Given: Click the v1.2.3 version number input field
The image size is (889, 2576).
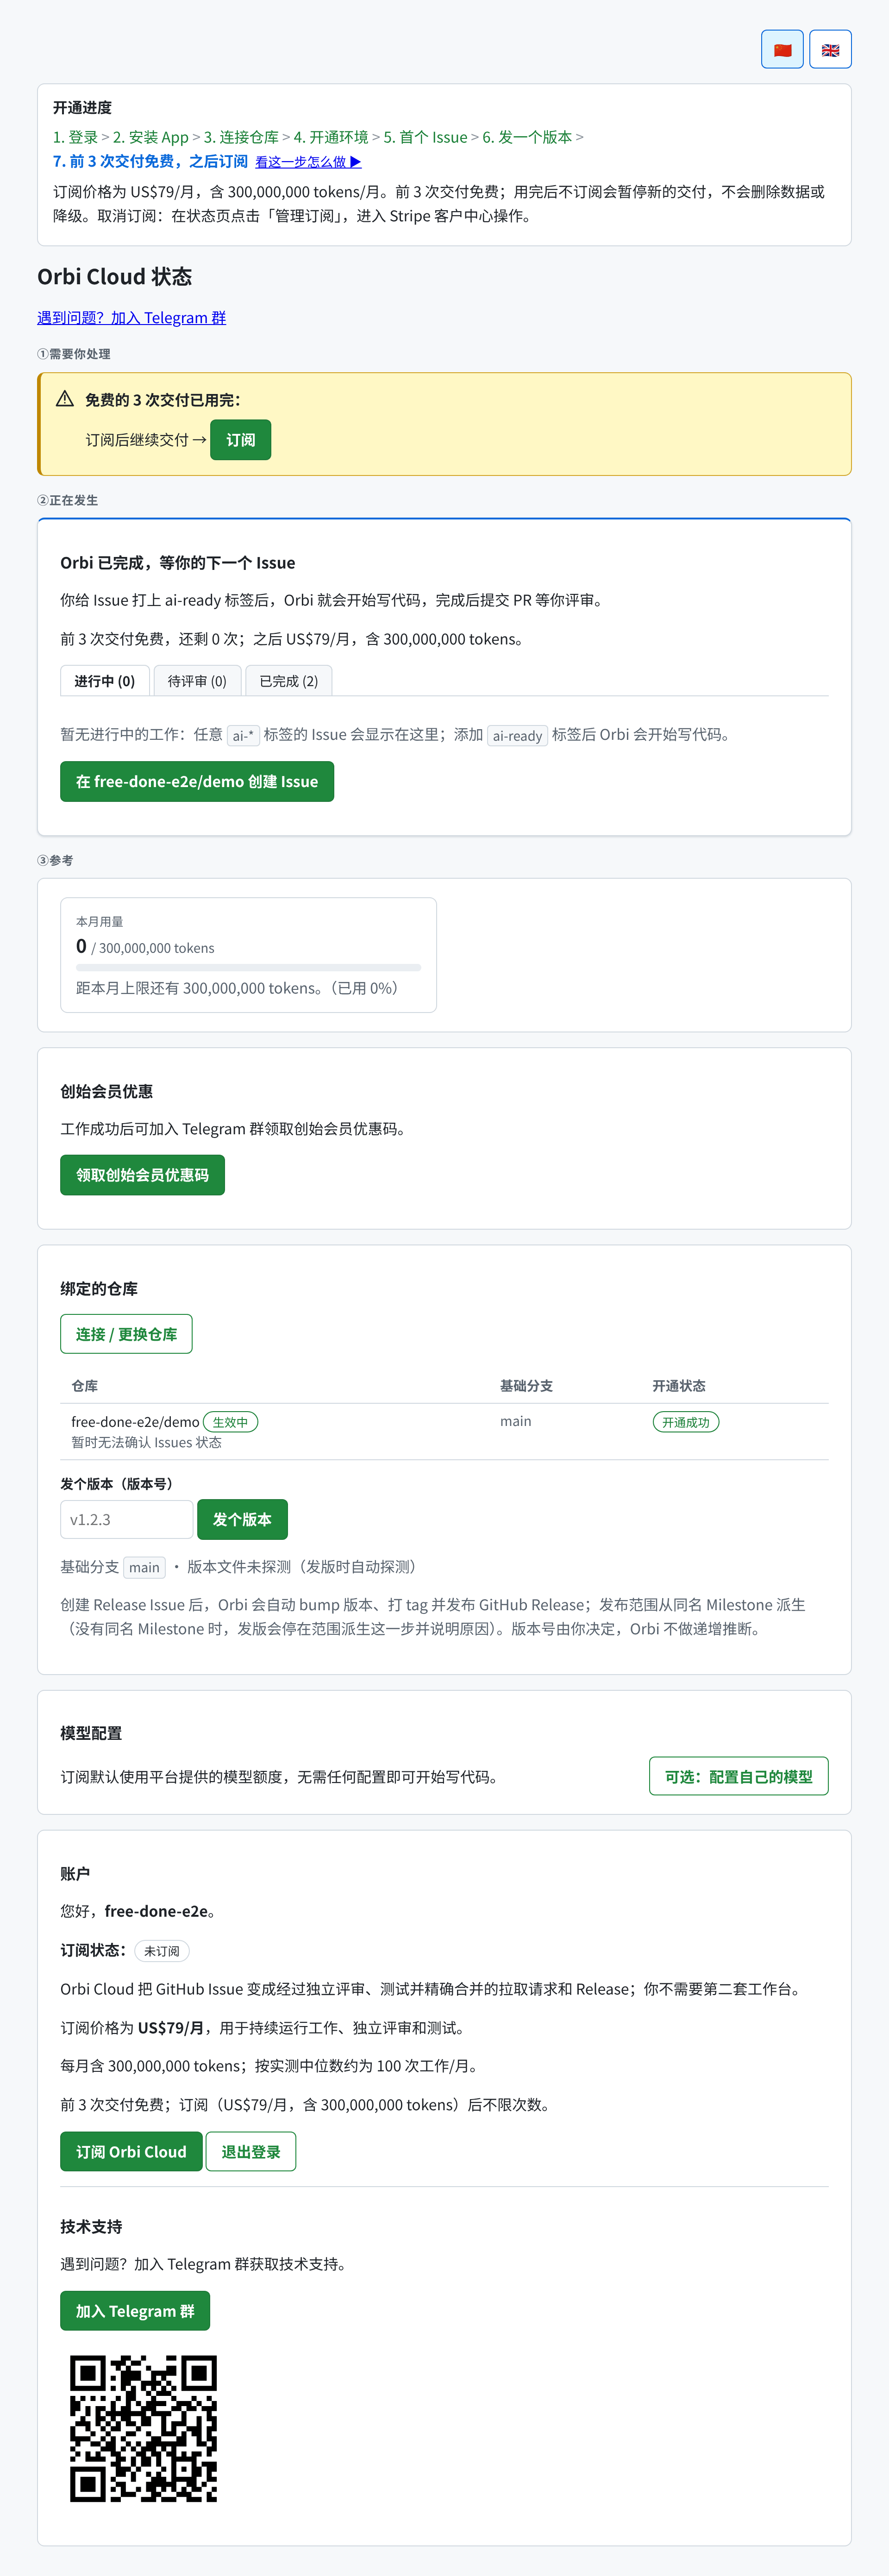Looking at the screenshot, I should click(126, 1519).
